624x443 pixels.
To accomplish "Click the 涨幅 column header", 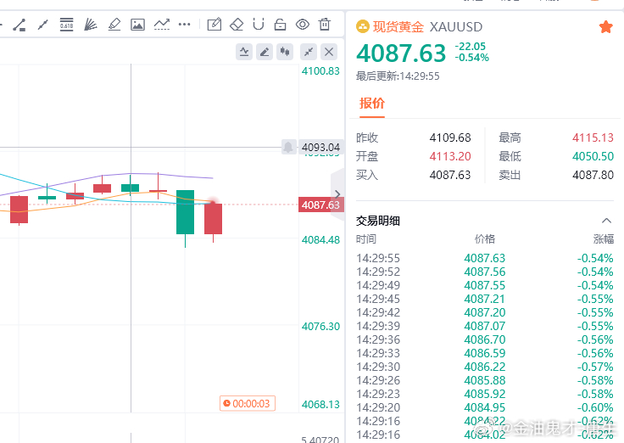I will coord(604,239).
